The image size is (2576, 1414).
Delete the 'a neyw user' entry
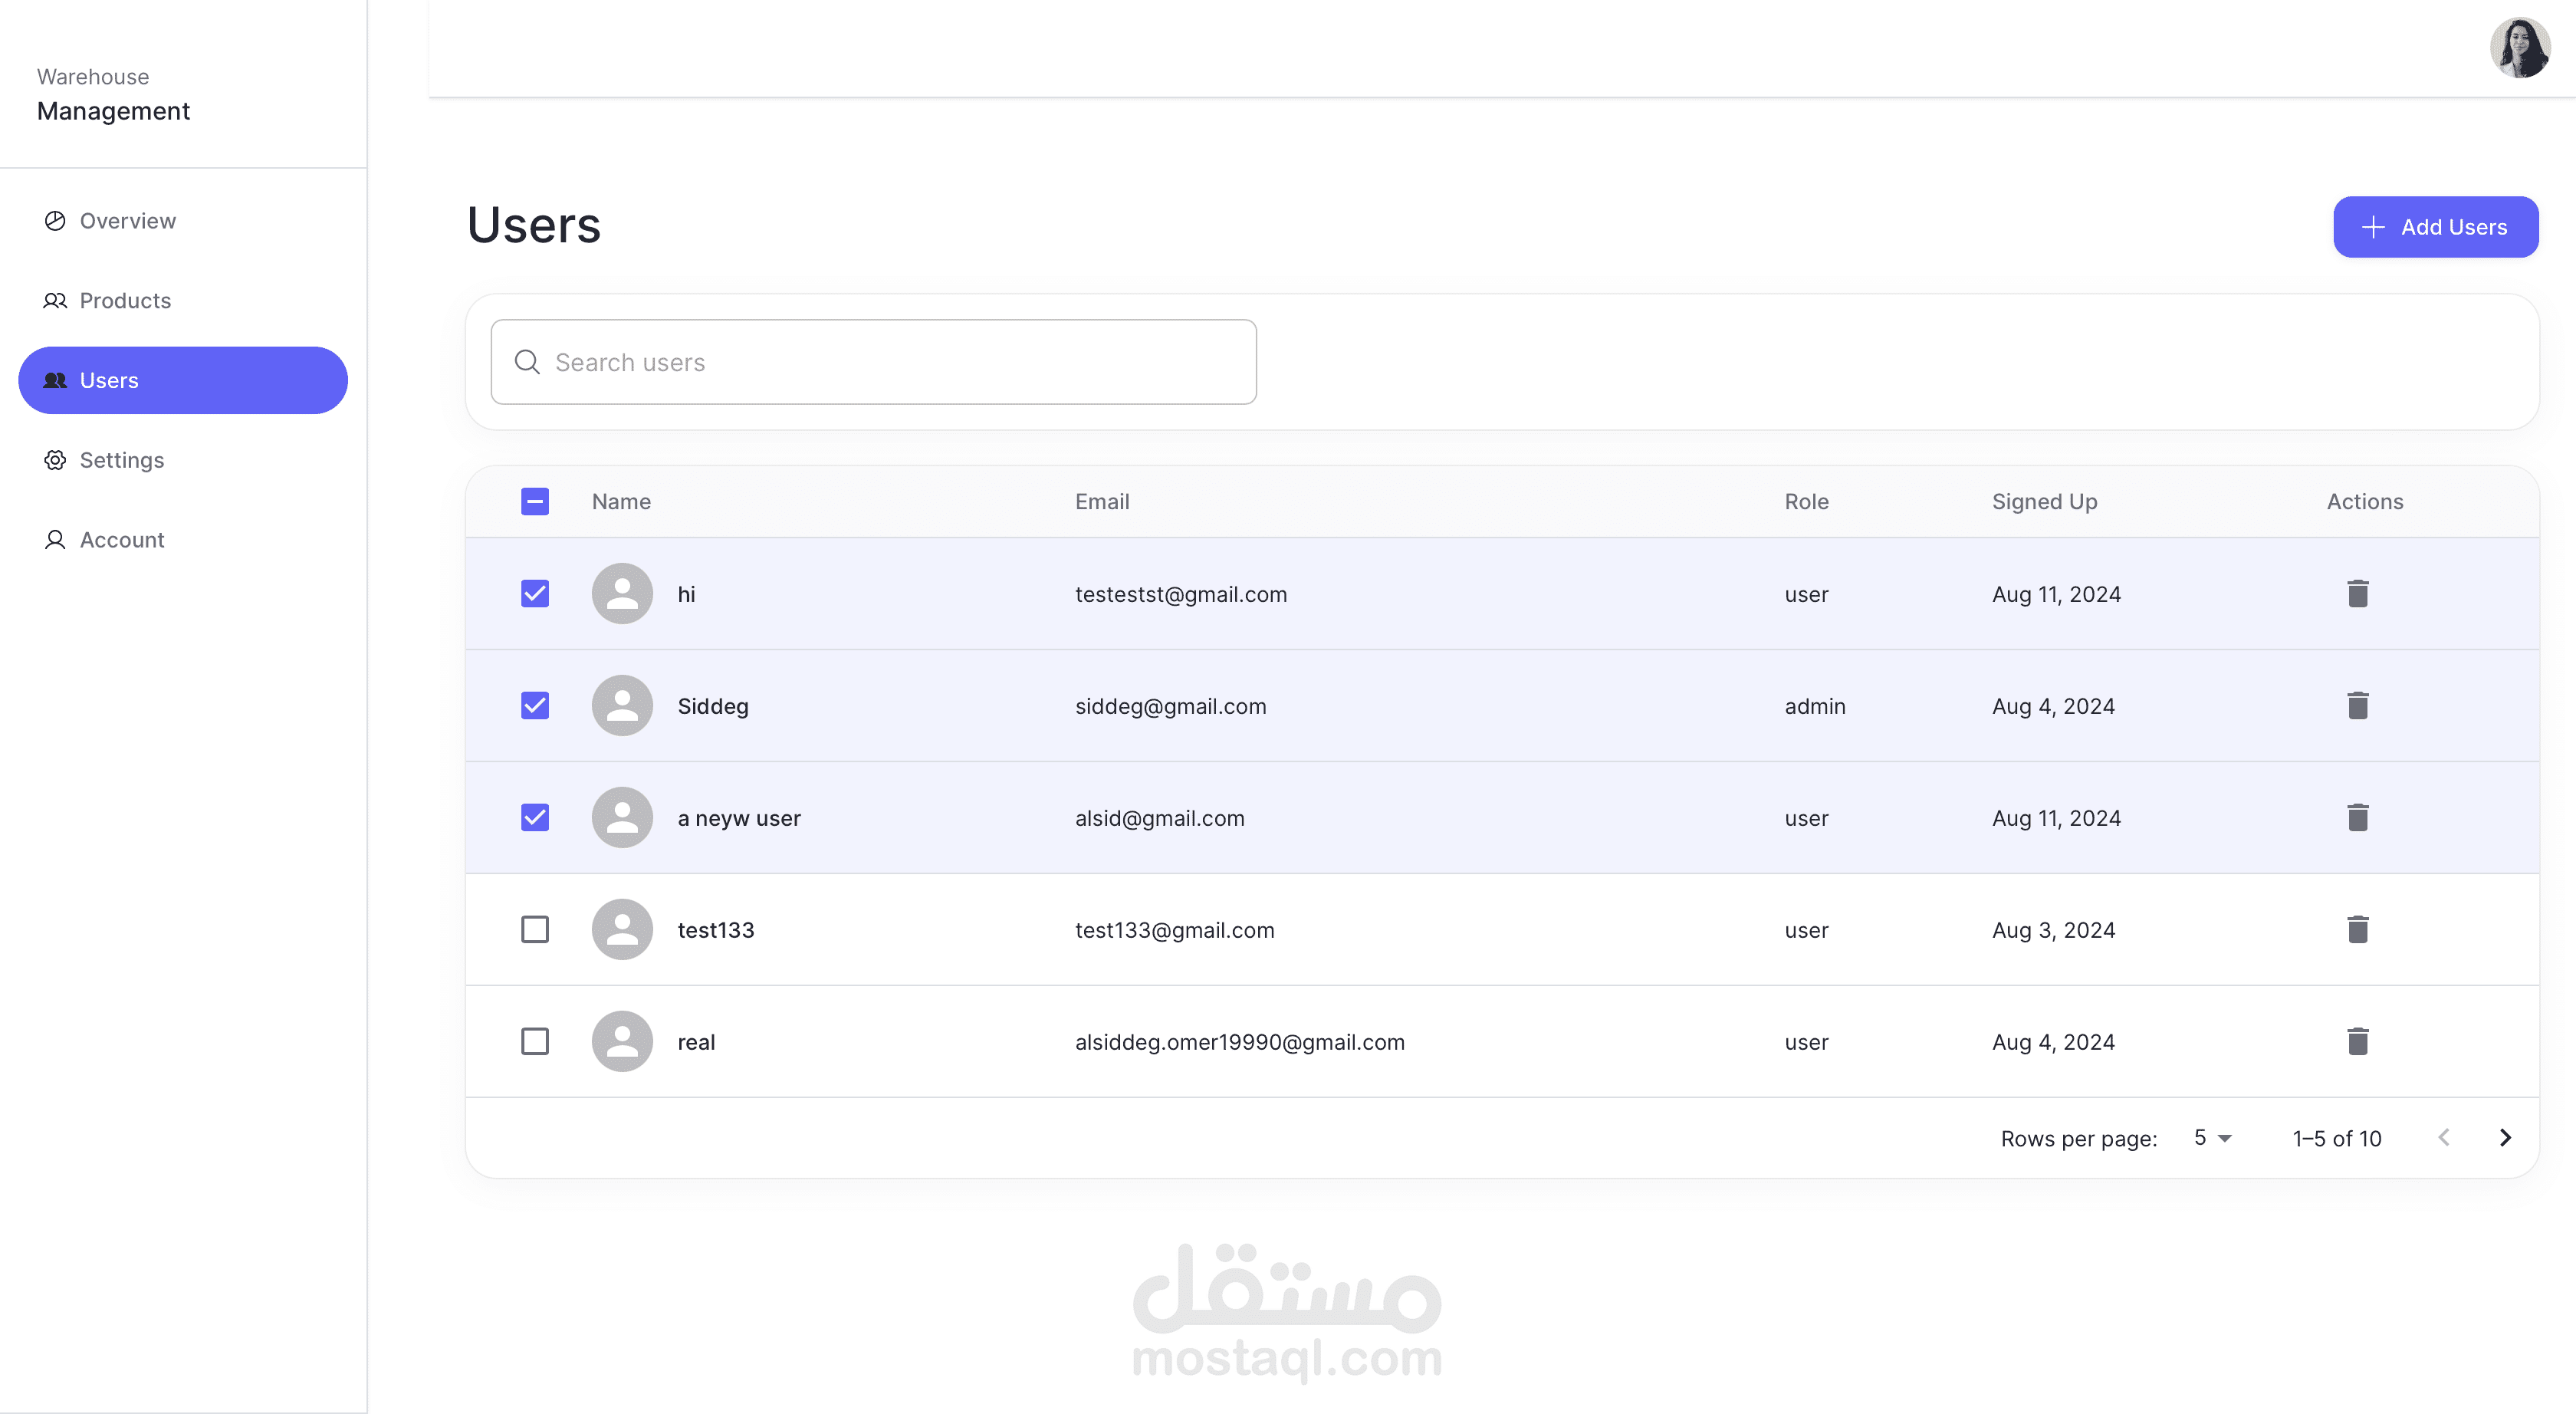[x=2357, y=818]
